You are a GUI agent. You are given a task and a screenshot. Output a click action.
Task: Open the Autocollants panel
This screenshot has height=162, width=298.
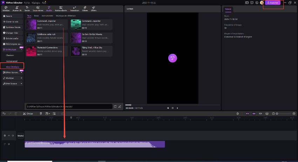click(x=61, y=9)
